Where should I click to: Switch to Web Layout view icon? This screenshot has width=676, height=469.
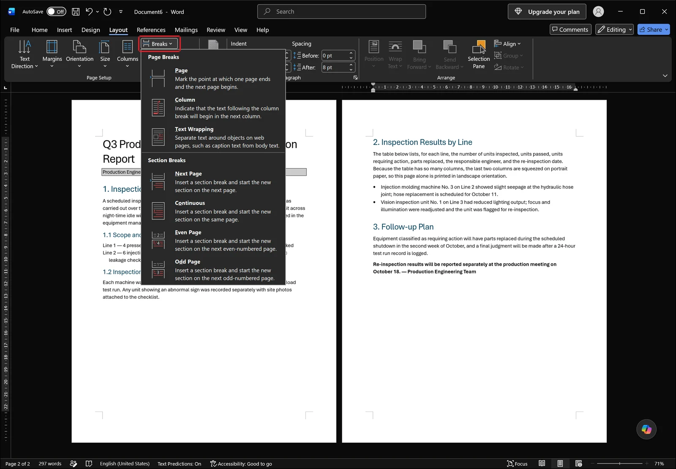(578, 464)
